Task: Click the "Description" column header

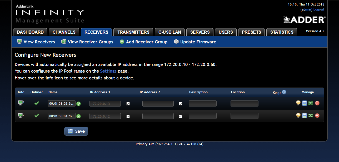Action: point(198,92)
